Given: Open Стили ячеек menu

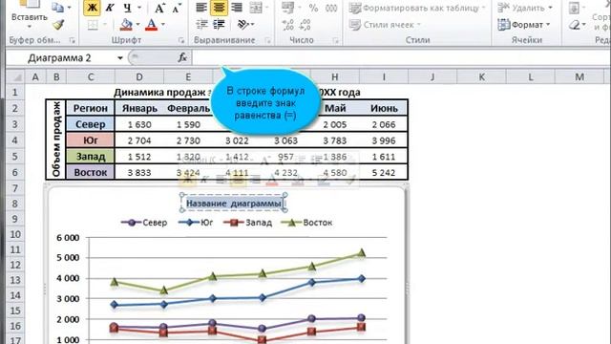Looking at the screenshot, I should pyautogui.click(x=385, y=25).
